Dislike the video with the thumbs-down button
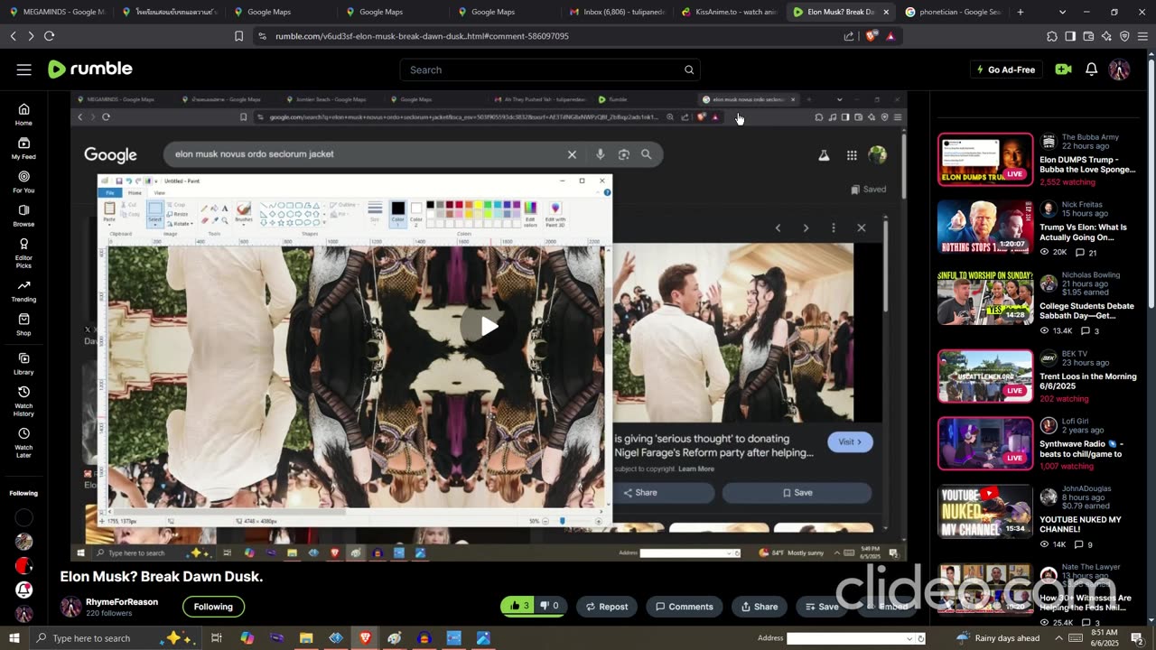The width and height of the screenshot is (1156, 650). pos(550,607)
